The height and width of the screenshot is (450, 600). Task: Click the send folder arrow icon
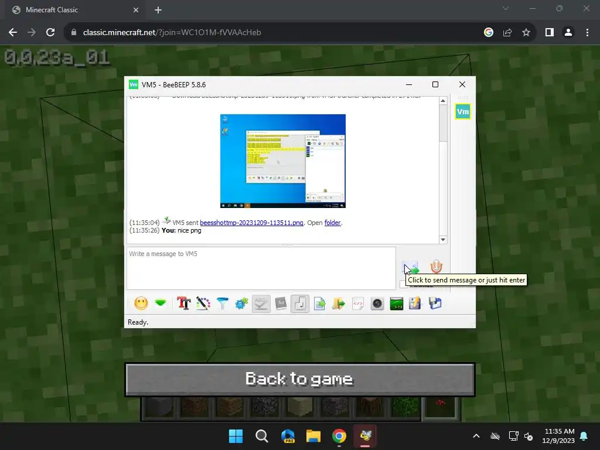pos(338,304)
